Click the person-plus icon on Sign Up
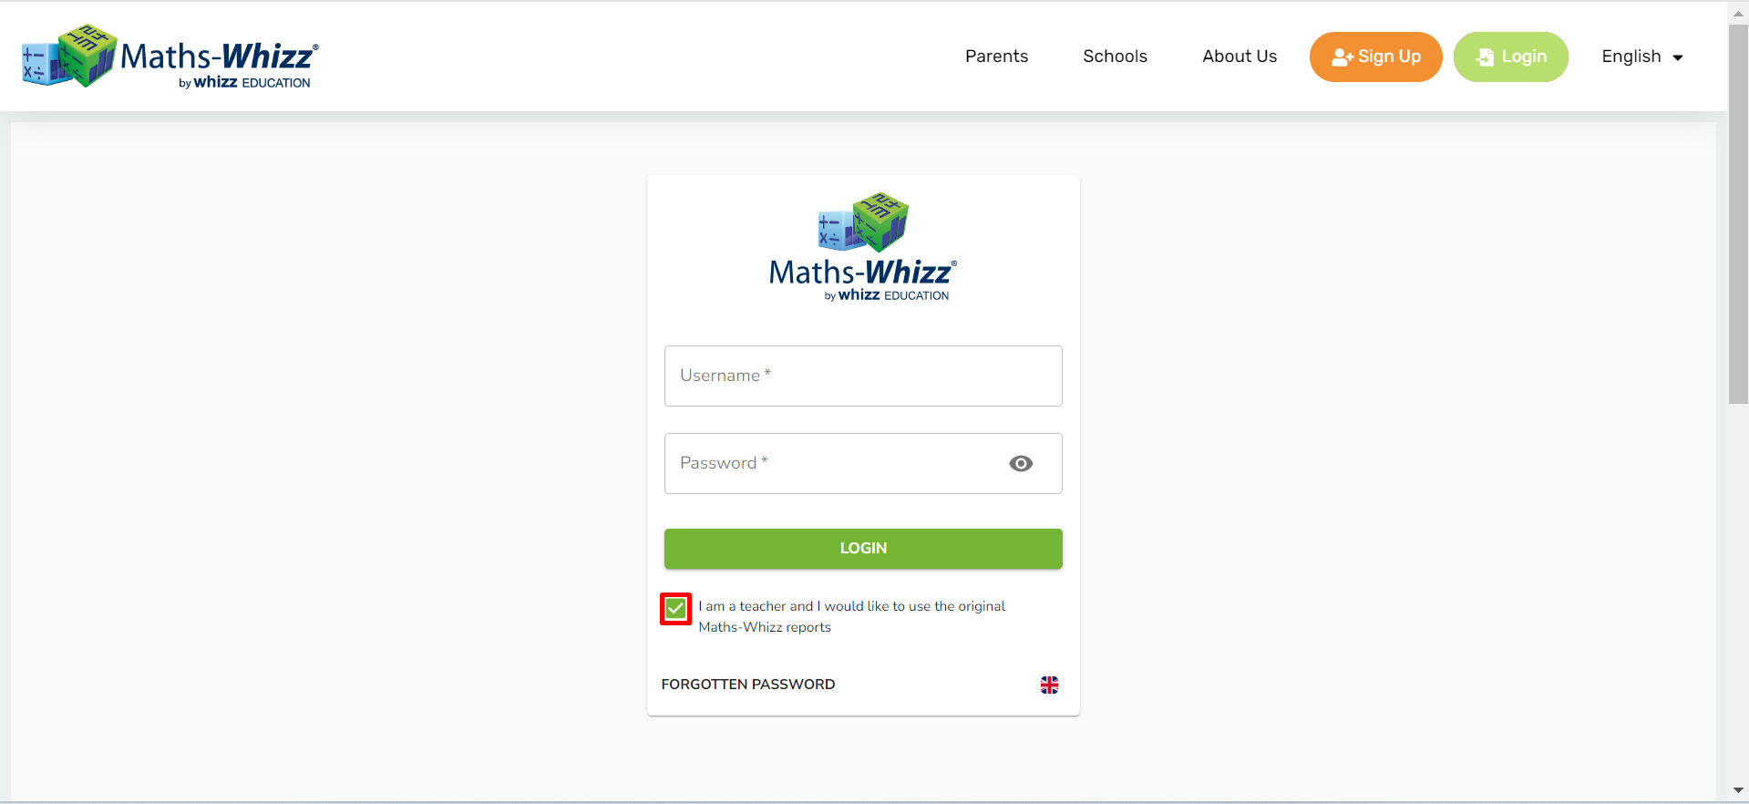The image size is (1749, 804). pyautogui.click(x=1342, y=57)
